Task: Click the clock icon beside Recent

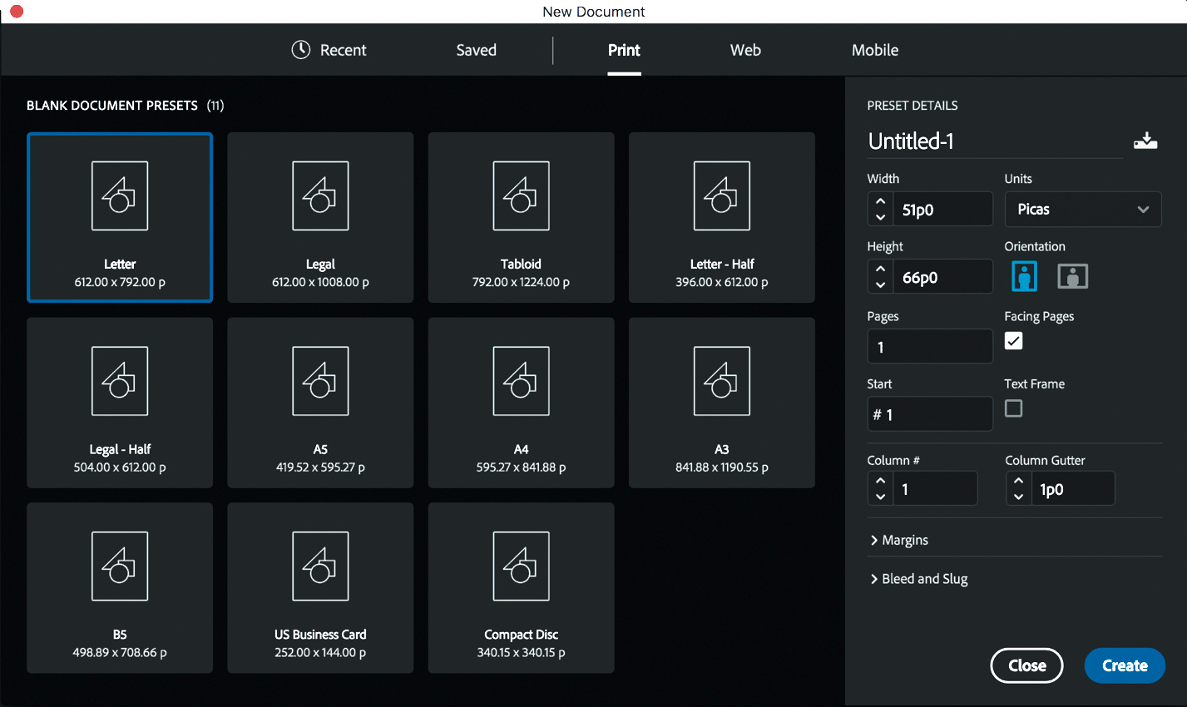Action: pyautogui.click(x=300, y=50)
